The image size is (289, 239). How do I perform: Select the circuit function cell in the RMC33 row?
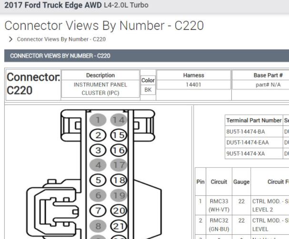[270, 205]
